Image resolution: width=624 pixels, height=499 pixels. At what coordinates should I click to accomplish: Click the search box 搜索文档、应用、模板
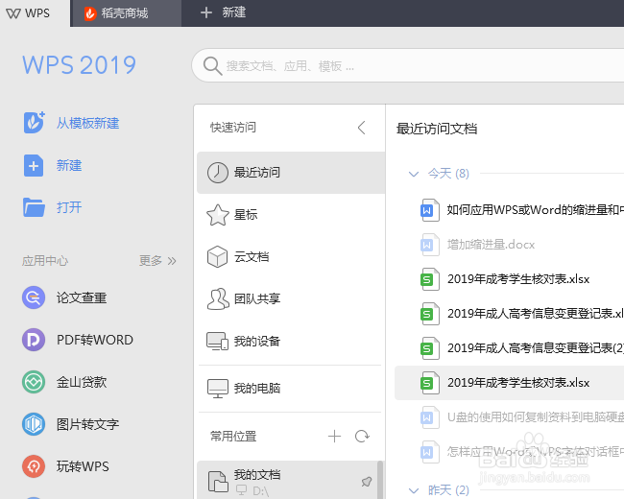pos(408,65)
